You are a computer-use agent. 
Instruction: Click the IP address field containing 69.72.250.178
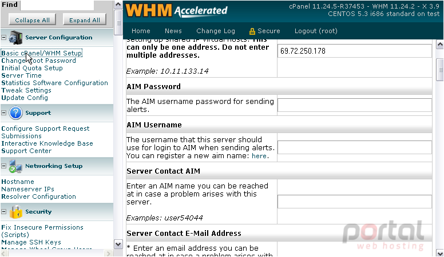pyautogui.click(x=355, y=51)
